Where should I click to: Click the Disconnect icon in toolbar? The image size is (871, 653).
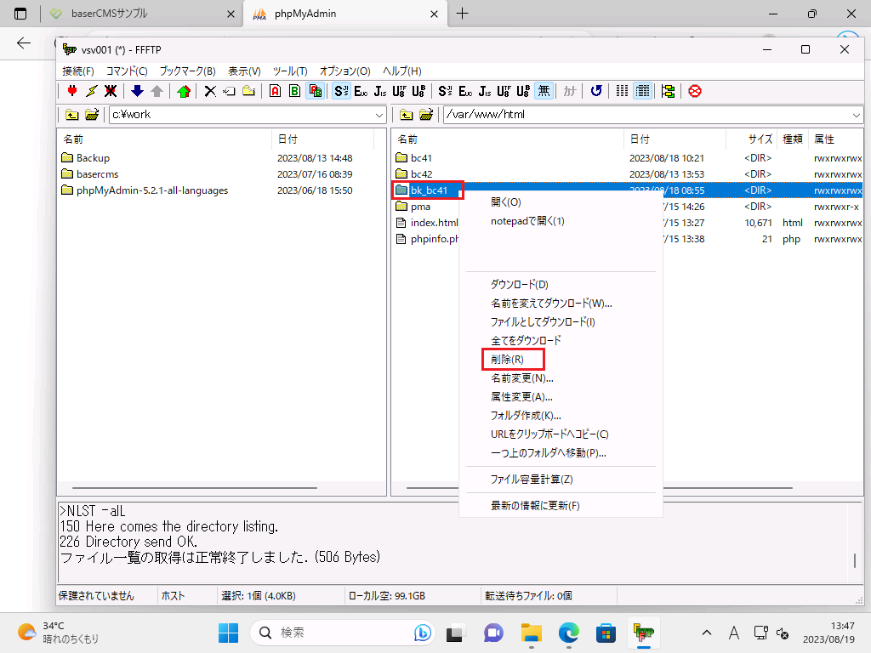point(111,91)
